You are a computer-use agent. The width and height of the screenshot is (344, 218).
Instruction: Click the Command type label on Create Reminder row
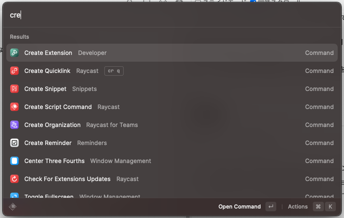319,143
